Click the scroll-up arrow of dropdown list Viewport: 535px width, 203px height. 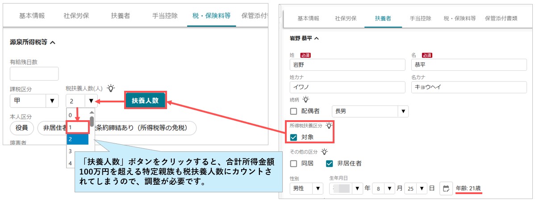click(x=92, y=112)
